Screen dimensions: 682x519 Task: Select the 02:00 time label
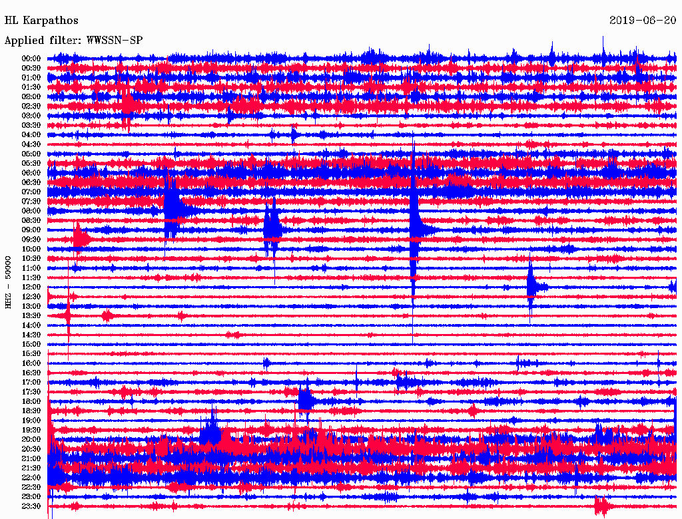click(31, 96)
